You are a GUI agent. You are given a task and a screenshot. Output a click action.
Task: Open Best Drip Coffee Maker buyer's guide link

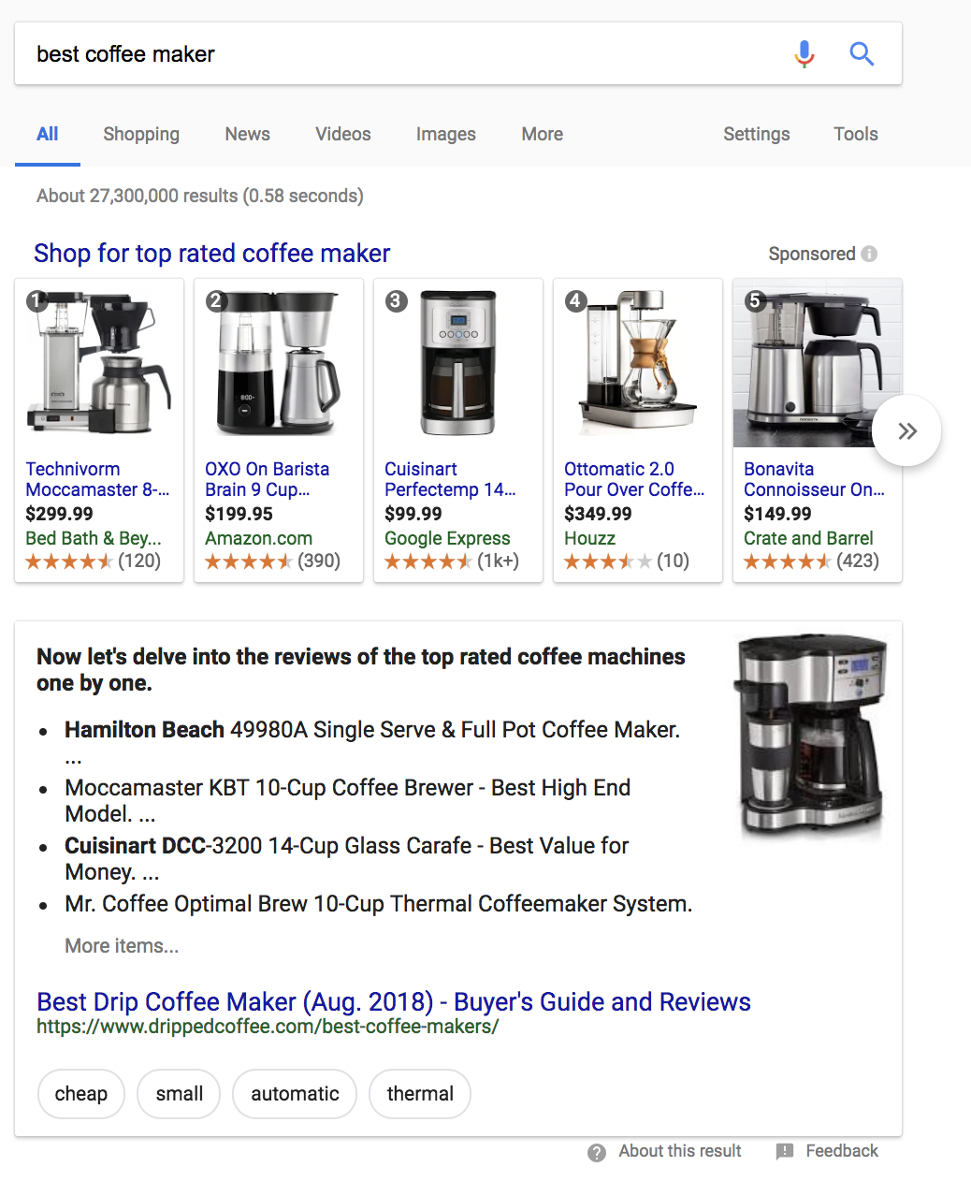coord(393,1001)
